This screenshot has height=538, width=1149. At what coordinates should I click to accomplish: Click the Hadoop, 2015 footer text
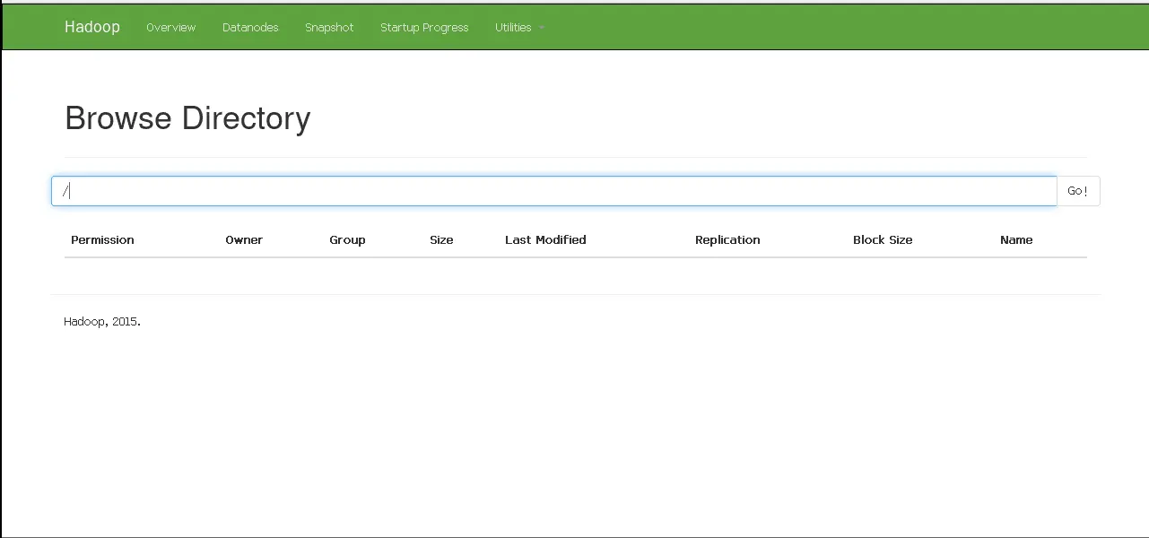coord(102,322)
